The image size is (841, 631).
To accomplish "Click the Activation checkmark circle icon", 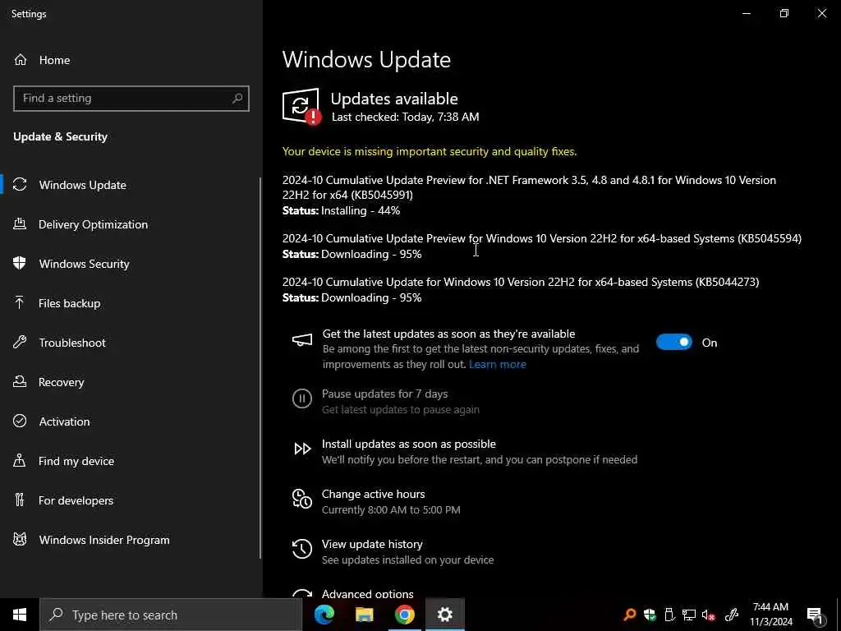I will tap(20, 421).
